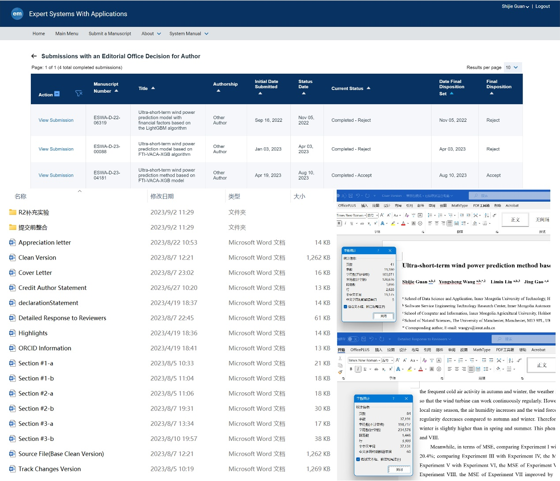The image size is (560, 481).
Task: Click the save icon in Clean Version window
Action: click(x=351, y=195)
